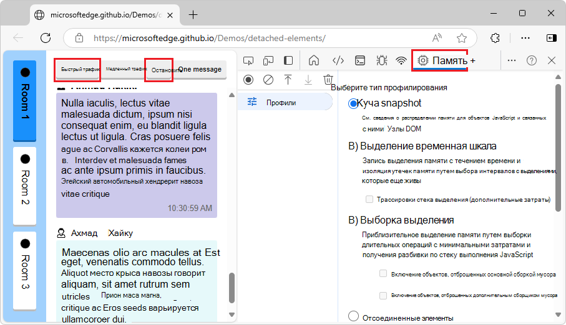Close the DevTools panel
This screenshot has height=325, width=566.
[x=552, y=60]
